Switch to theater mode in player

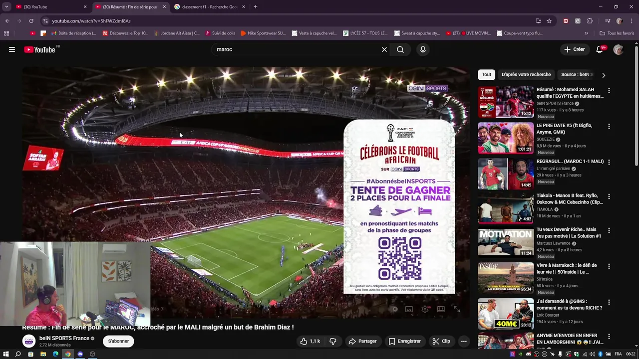coord(441,309)
